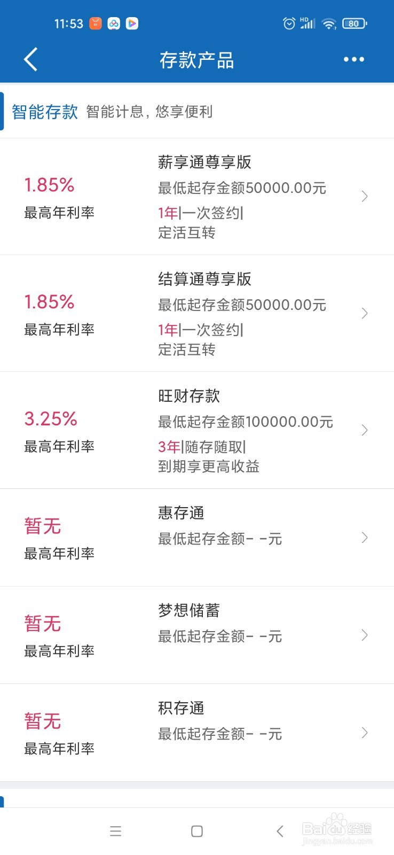The image size is (394, 855).
Task: Open 梦想储蓄 chevron arrow
Action: point(365,635)
